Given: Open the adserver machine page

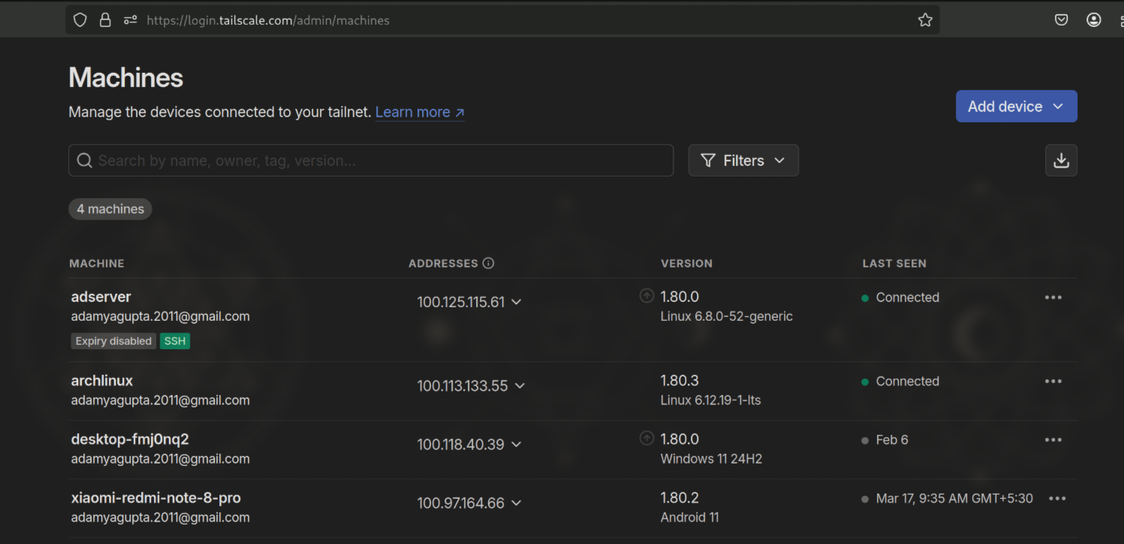Looking at the screenshot, I should pos(101,297).
